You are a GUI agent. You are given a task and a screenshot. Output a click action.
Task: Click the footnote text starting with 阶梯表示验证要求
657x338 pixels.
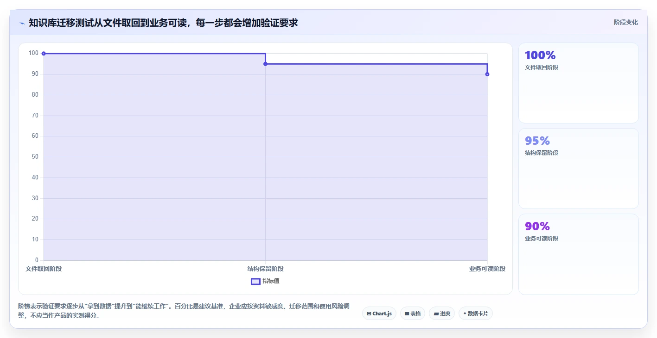(x=183, y=311)
